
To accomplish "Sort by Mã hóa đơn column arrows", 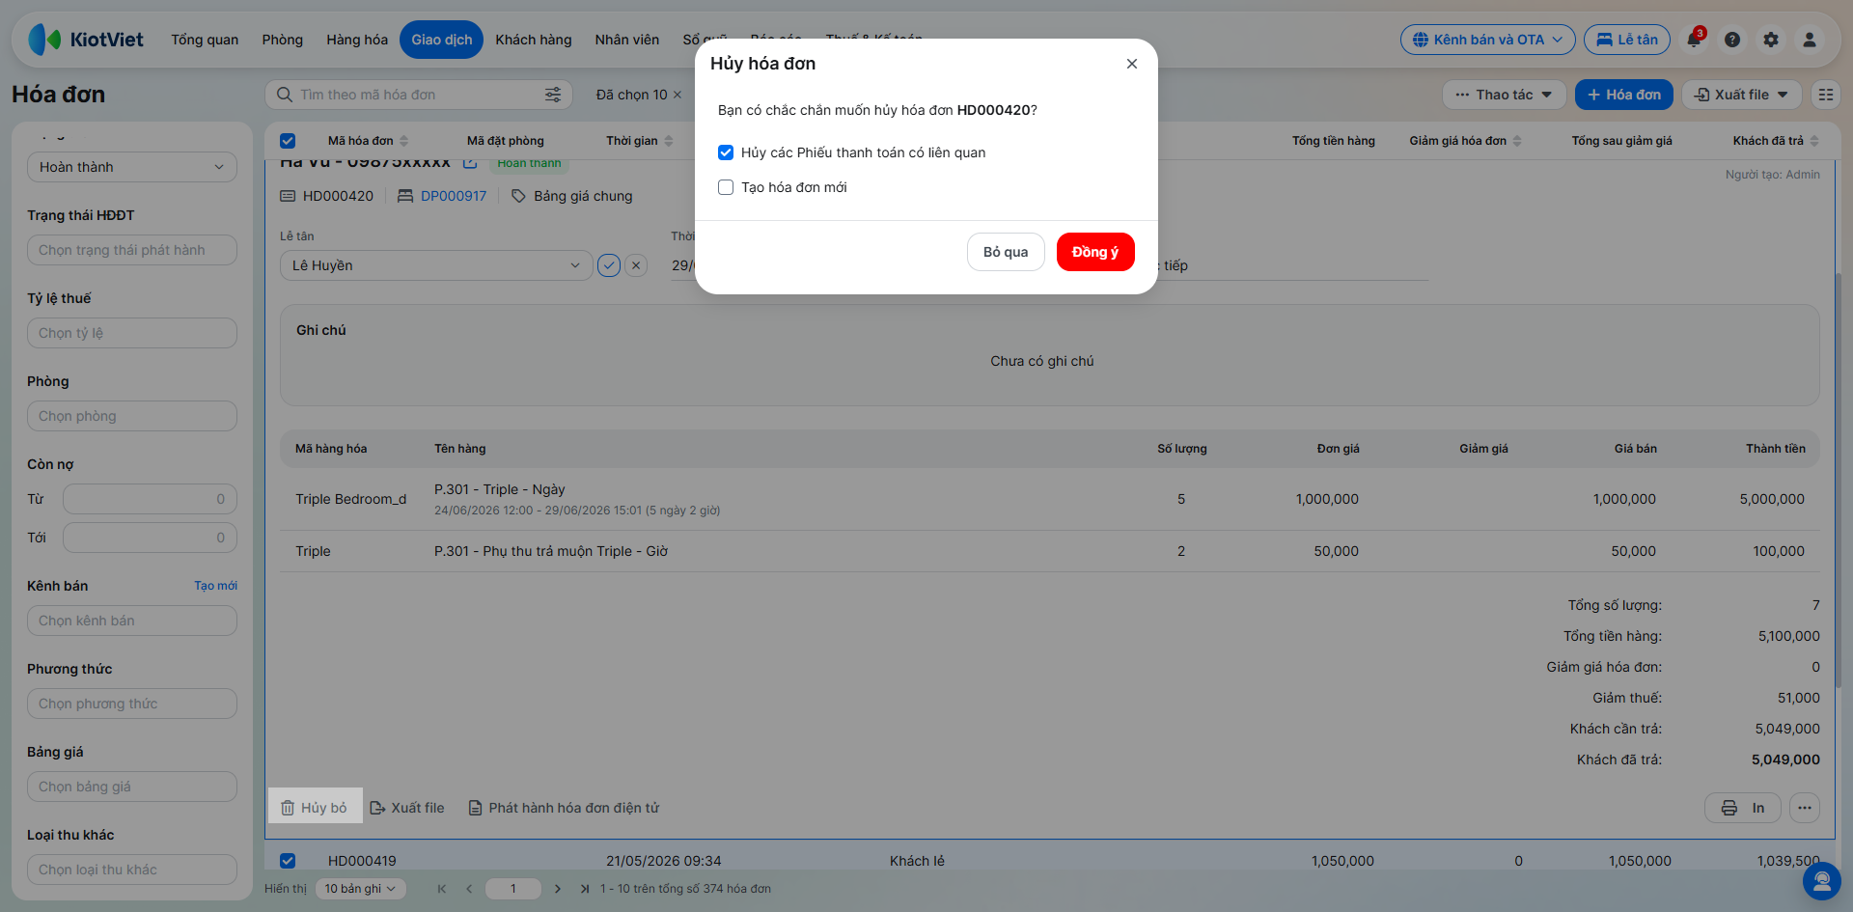I will [404, 141].
